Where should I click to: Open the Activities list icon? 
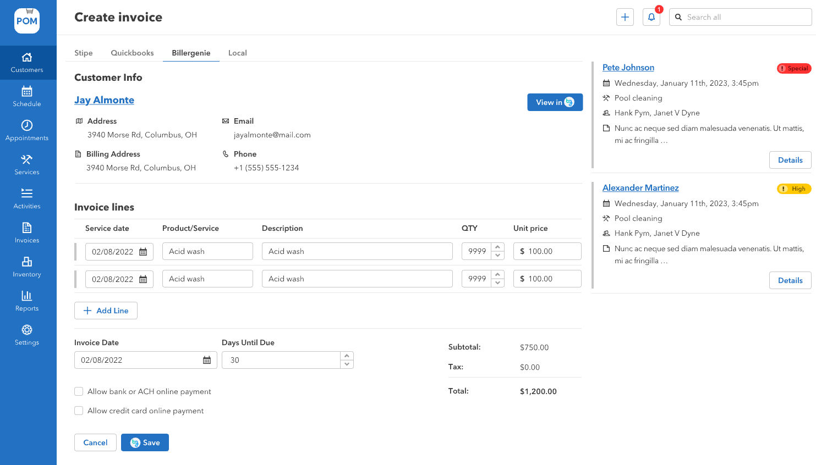(26, 198)
